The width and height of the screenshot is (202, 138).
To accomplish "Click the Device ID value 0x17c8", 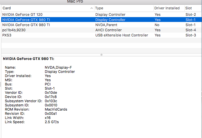I will (51, 97).
